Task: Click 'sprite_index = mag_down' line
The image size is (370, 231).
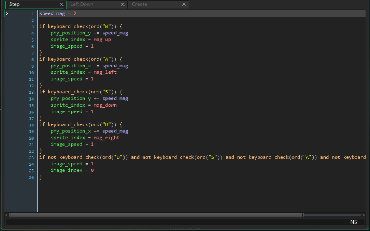Action: coord(84,105)
